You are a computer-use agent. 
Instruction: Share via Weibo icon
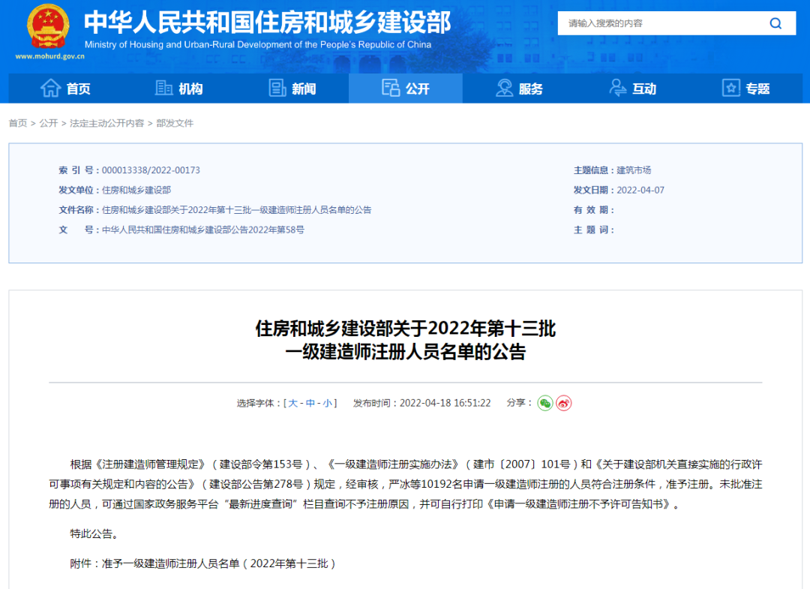[x=564, y=403]
